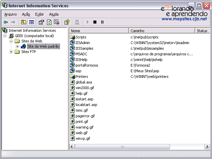
Task: Select GEEK (computador local) in tree
Action: coord(34,36)
